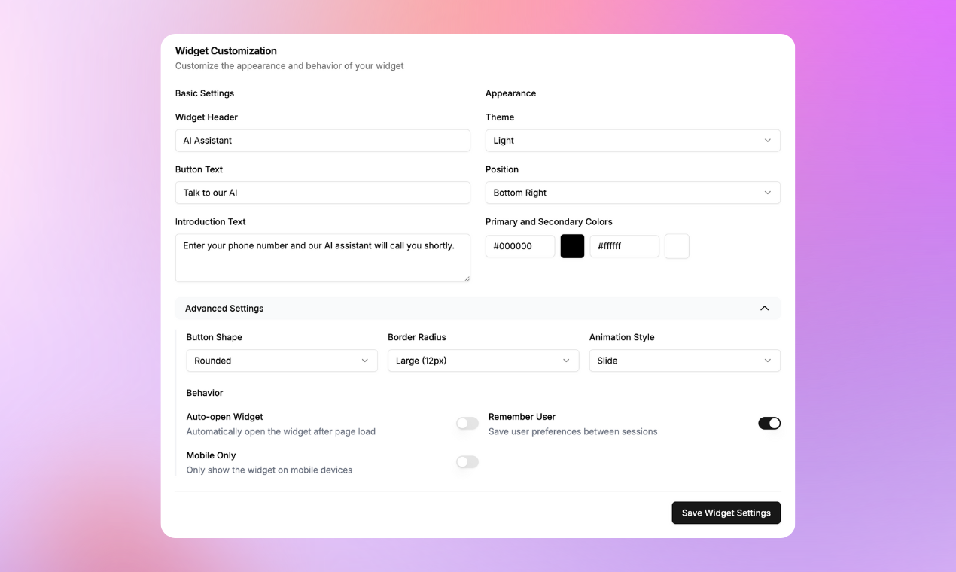The image size is (956, 572).
Task: Click the Border Radius chevron arrow
Action: coord(566,361)
